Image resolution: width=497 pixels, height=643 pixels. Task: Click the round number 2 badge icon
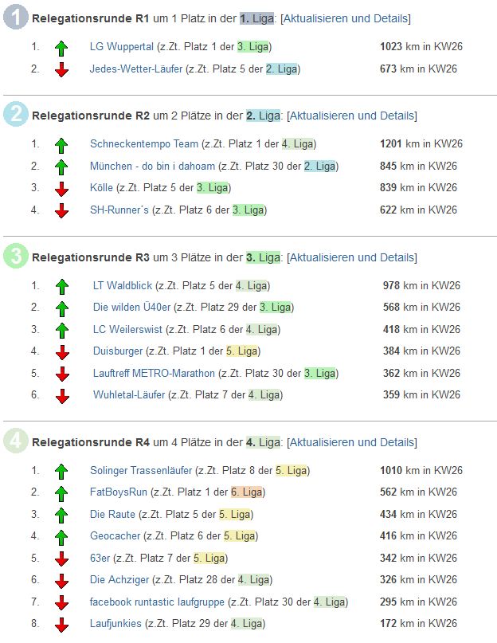tap(16, 115)
